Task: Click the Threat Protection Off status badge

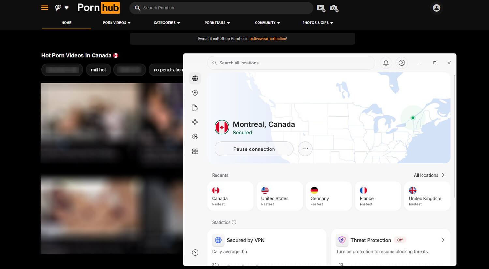Action: point(400,240)
